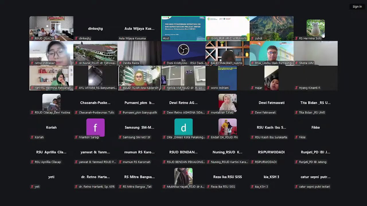
Task: Click Mukhlisa Hayati_RSJD profile photo
Action: click(x=183, y=177)
